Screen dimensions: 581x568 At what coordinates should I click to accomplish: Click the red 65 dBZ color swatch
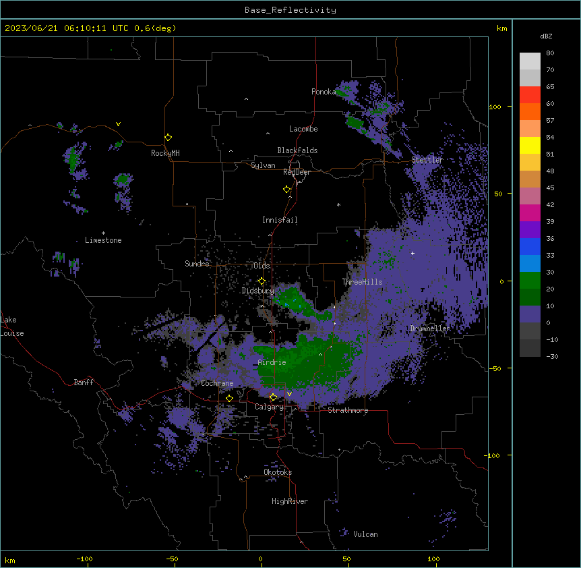[530, 94]
